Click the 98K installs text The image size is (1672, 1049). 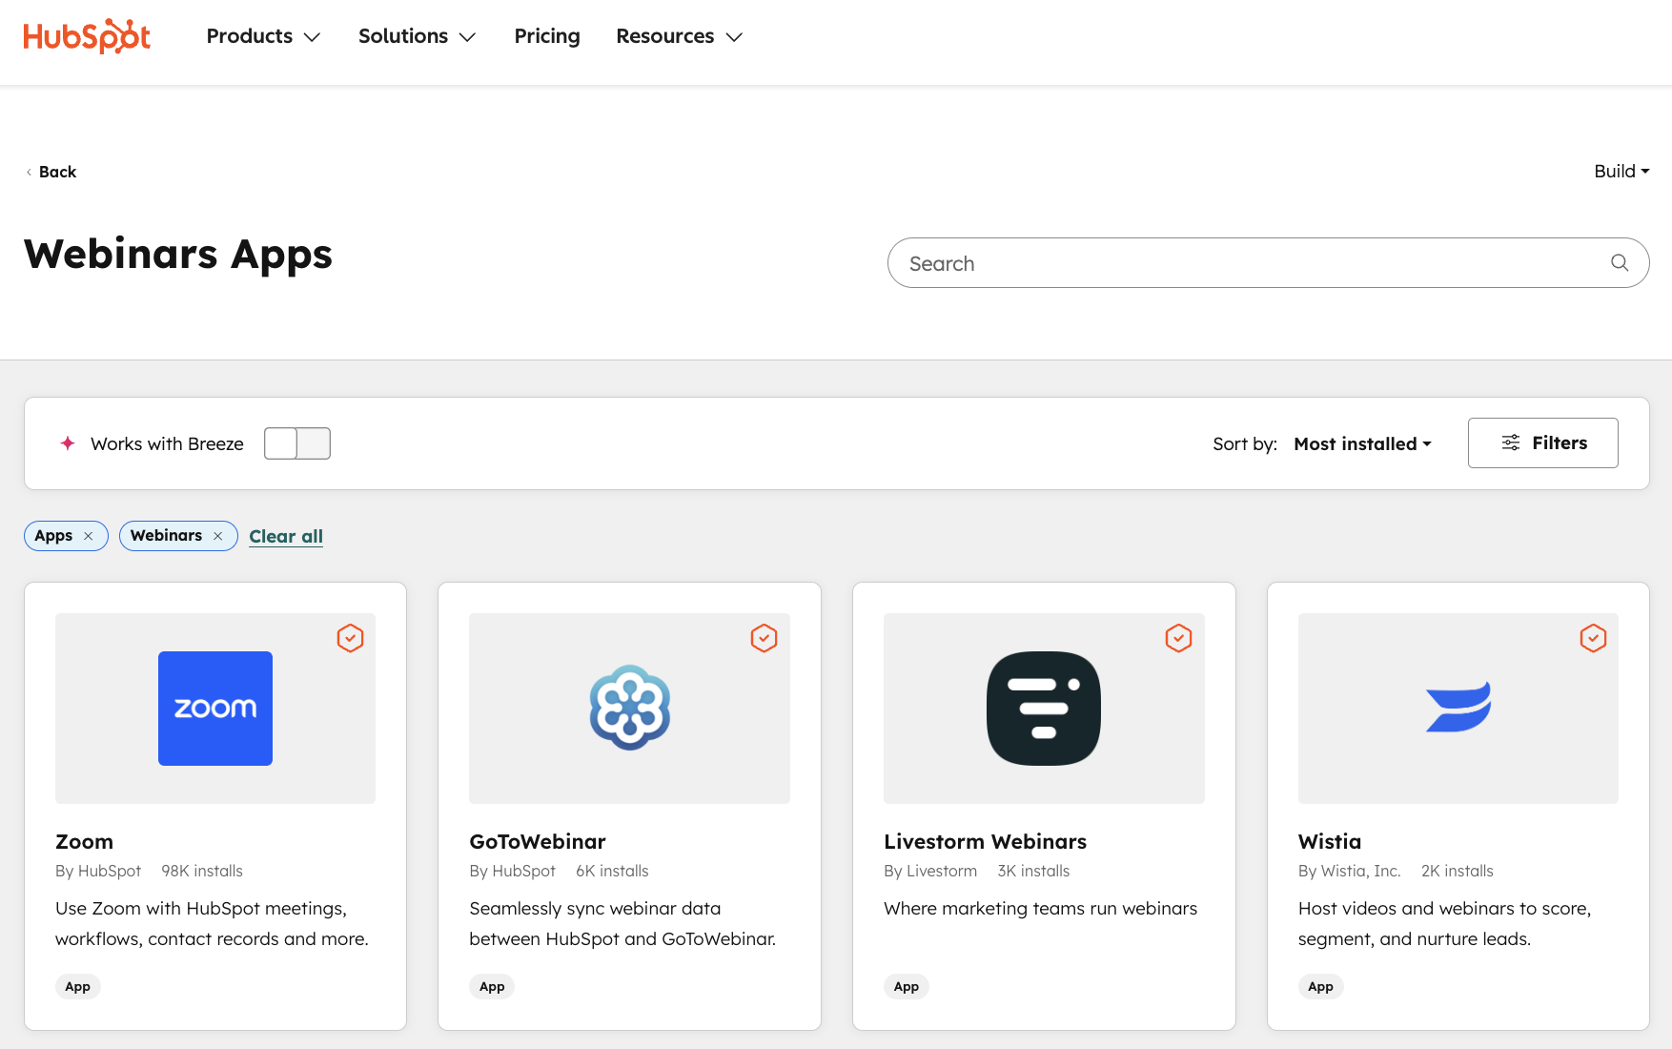tap(202, 872)
